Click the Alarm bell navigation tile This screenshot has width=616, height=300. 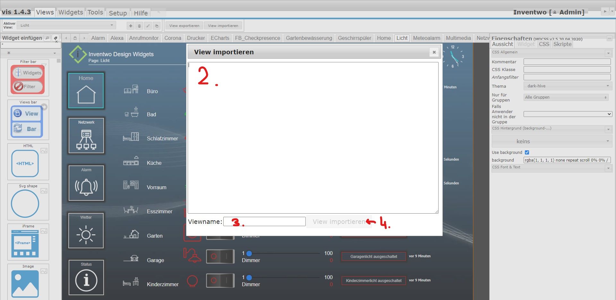(86, 183)
